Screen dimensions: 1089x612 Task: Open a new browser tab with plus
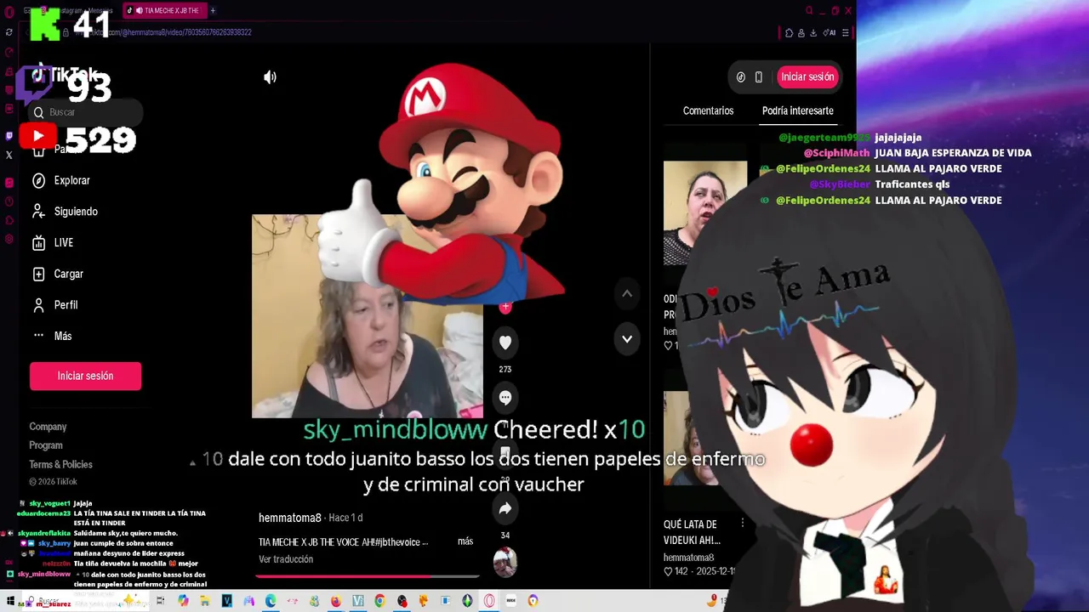coord(213,11)
